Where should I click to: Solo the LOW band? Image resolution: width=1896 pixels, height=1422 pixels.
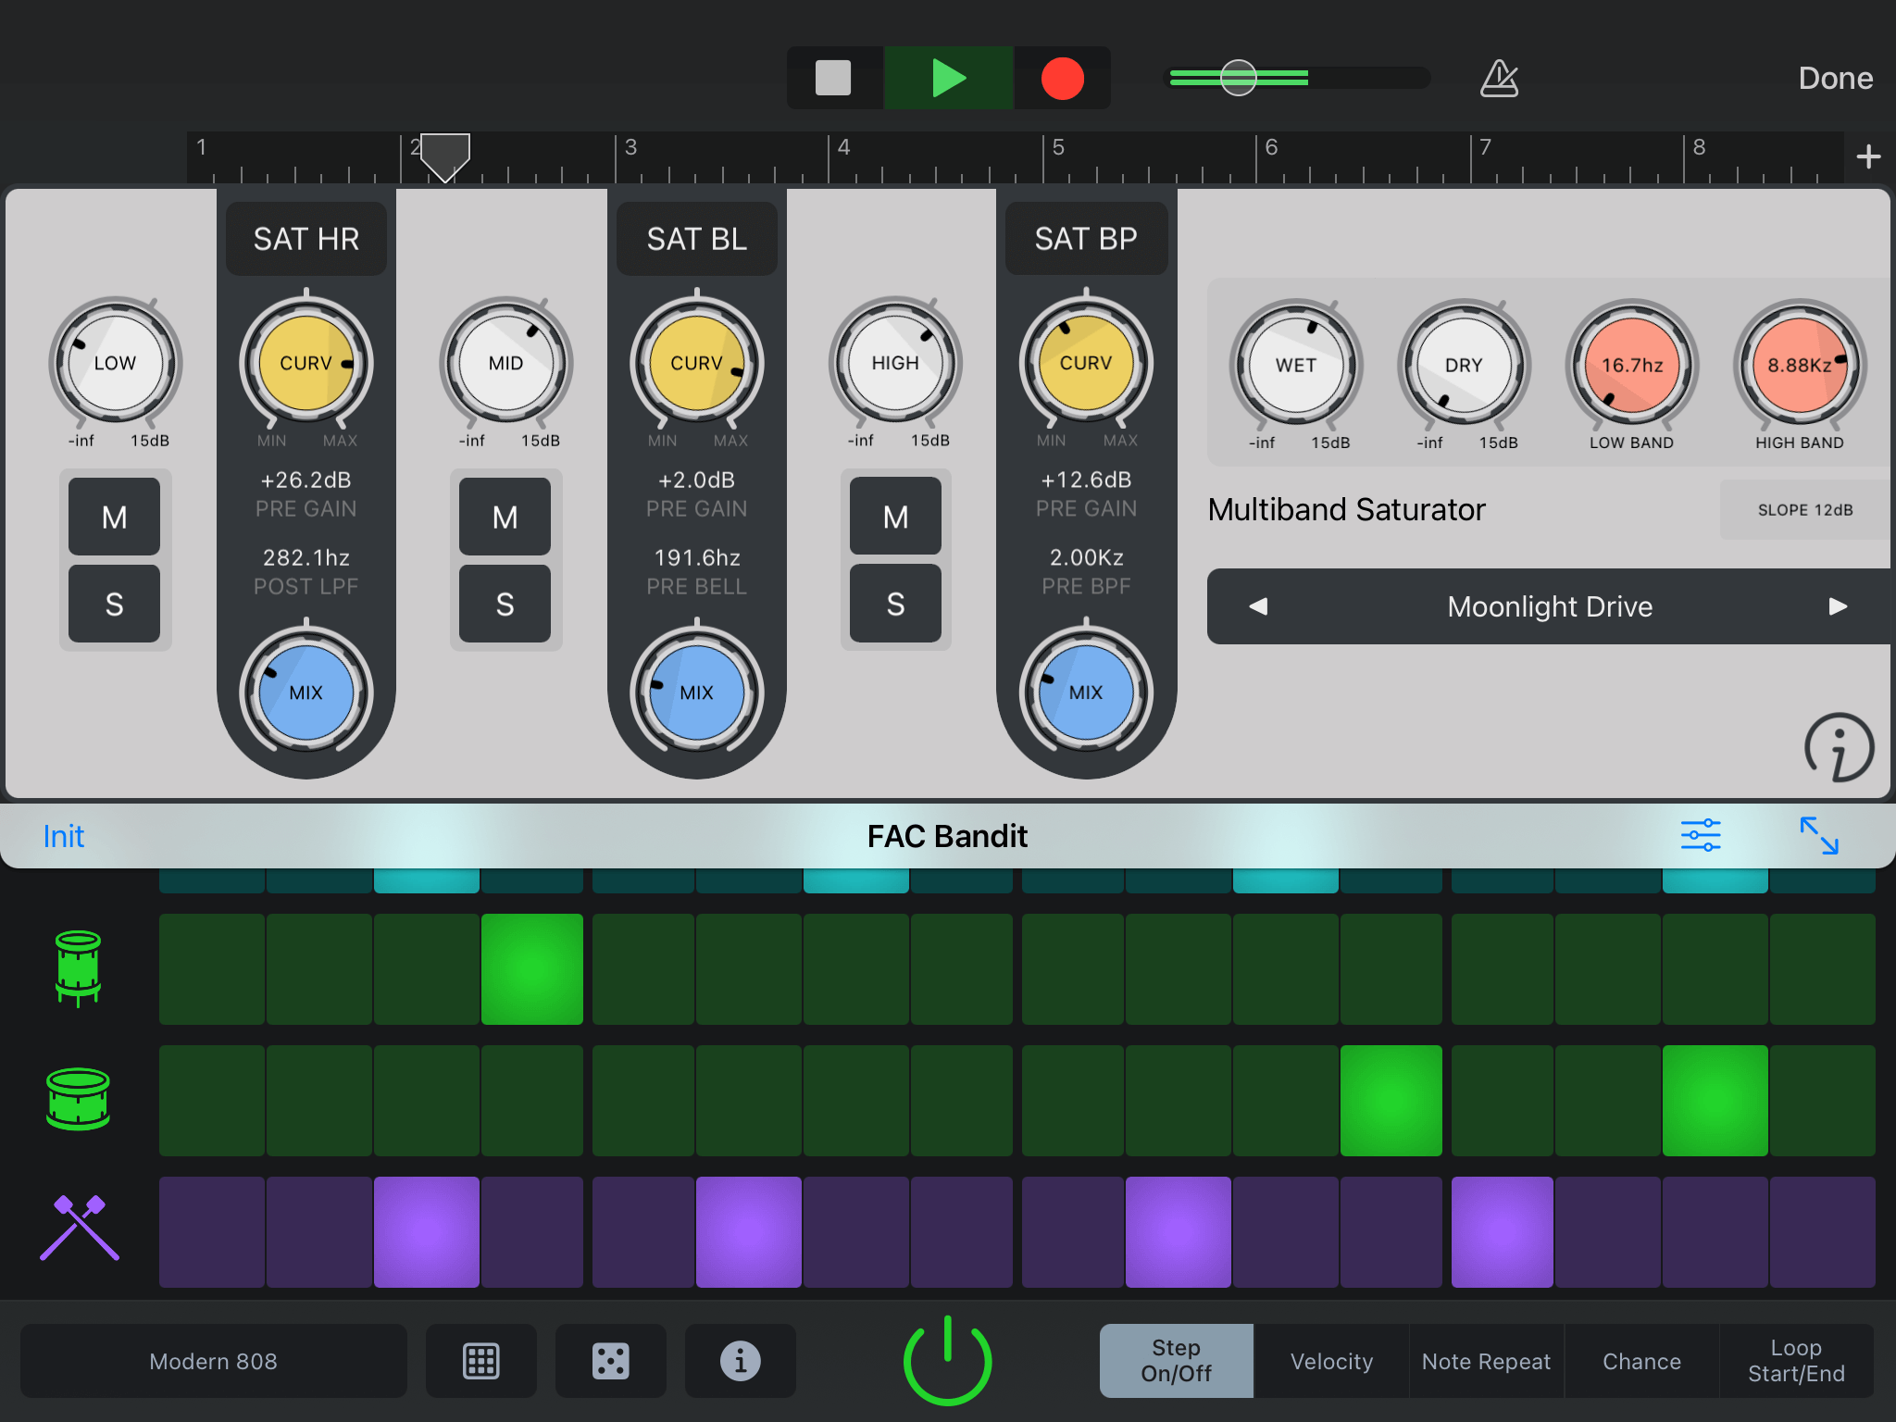115,604
